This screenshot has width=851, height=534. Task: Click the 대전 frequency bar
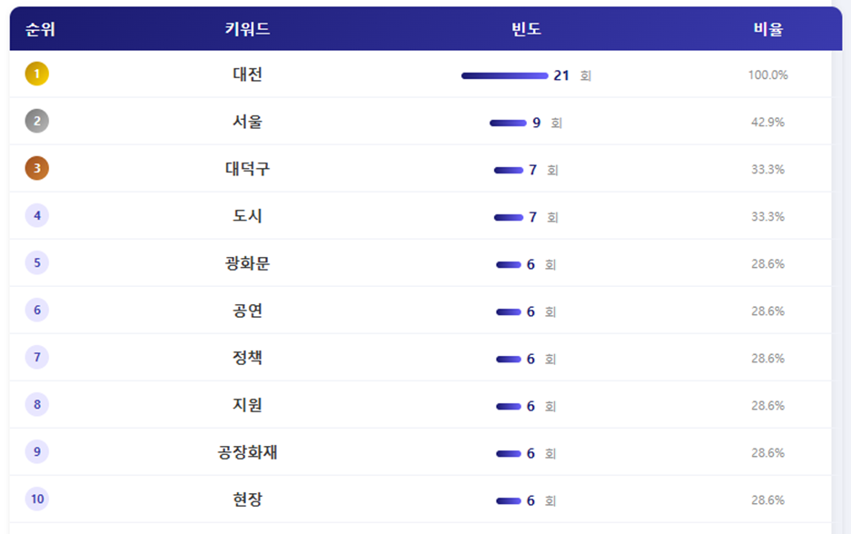point(504,75)
